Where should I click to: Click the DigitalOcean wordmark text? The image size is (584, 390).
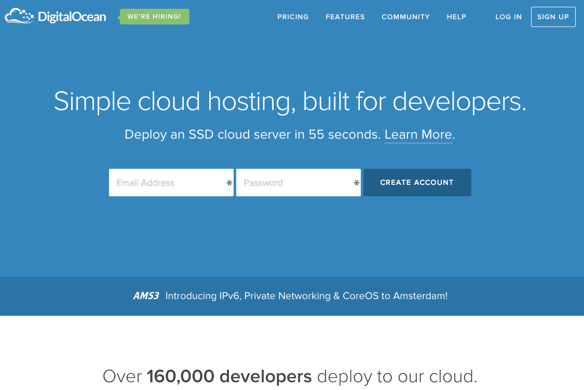pos(72,17)
